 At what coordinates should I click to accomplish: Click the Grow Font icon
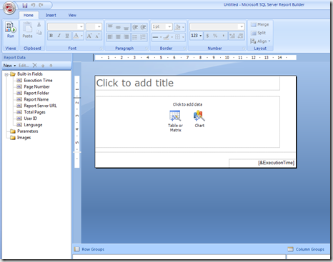click(x=89, y=36)
